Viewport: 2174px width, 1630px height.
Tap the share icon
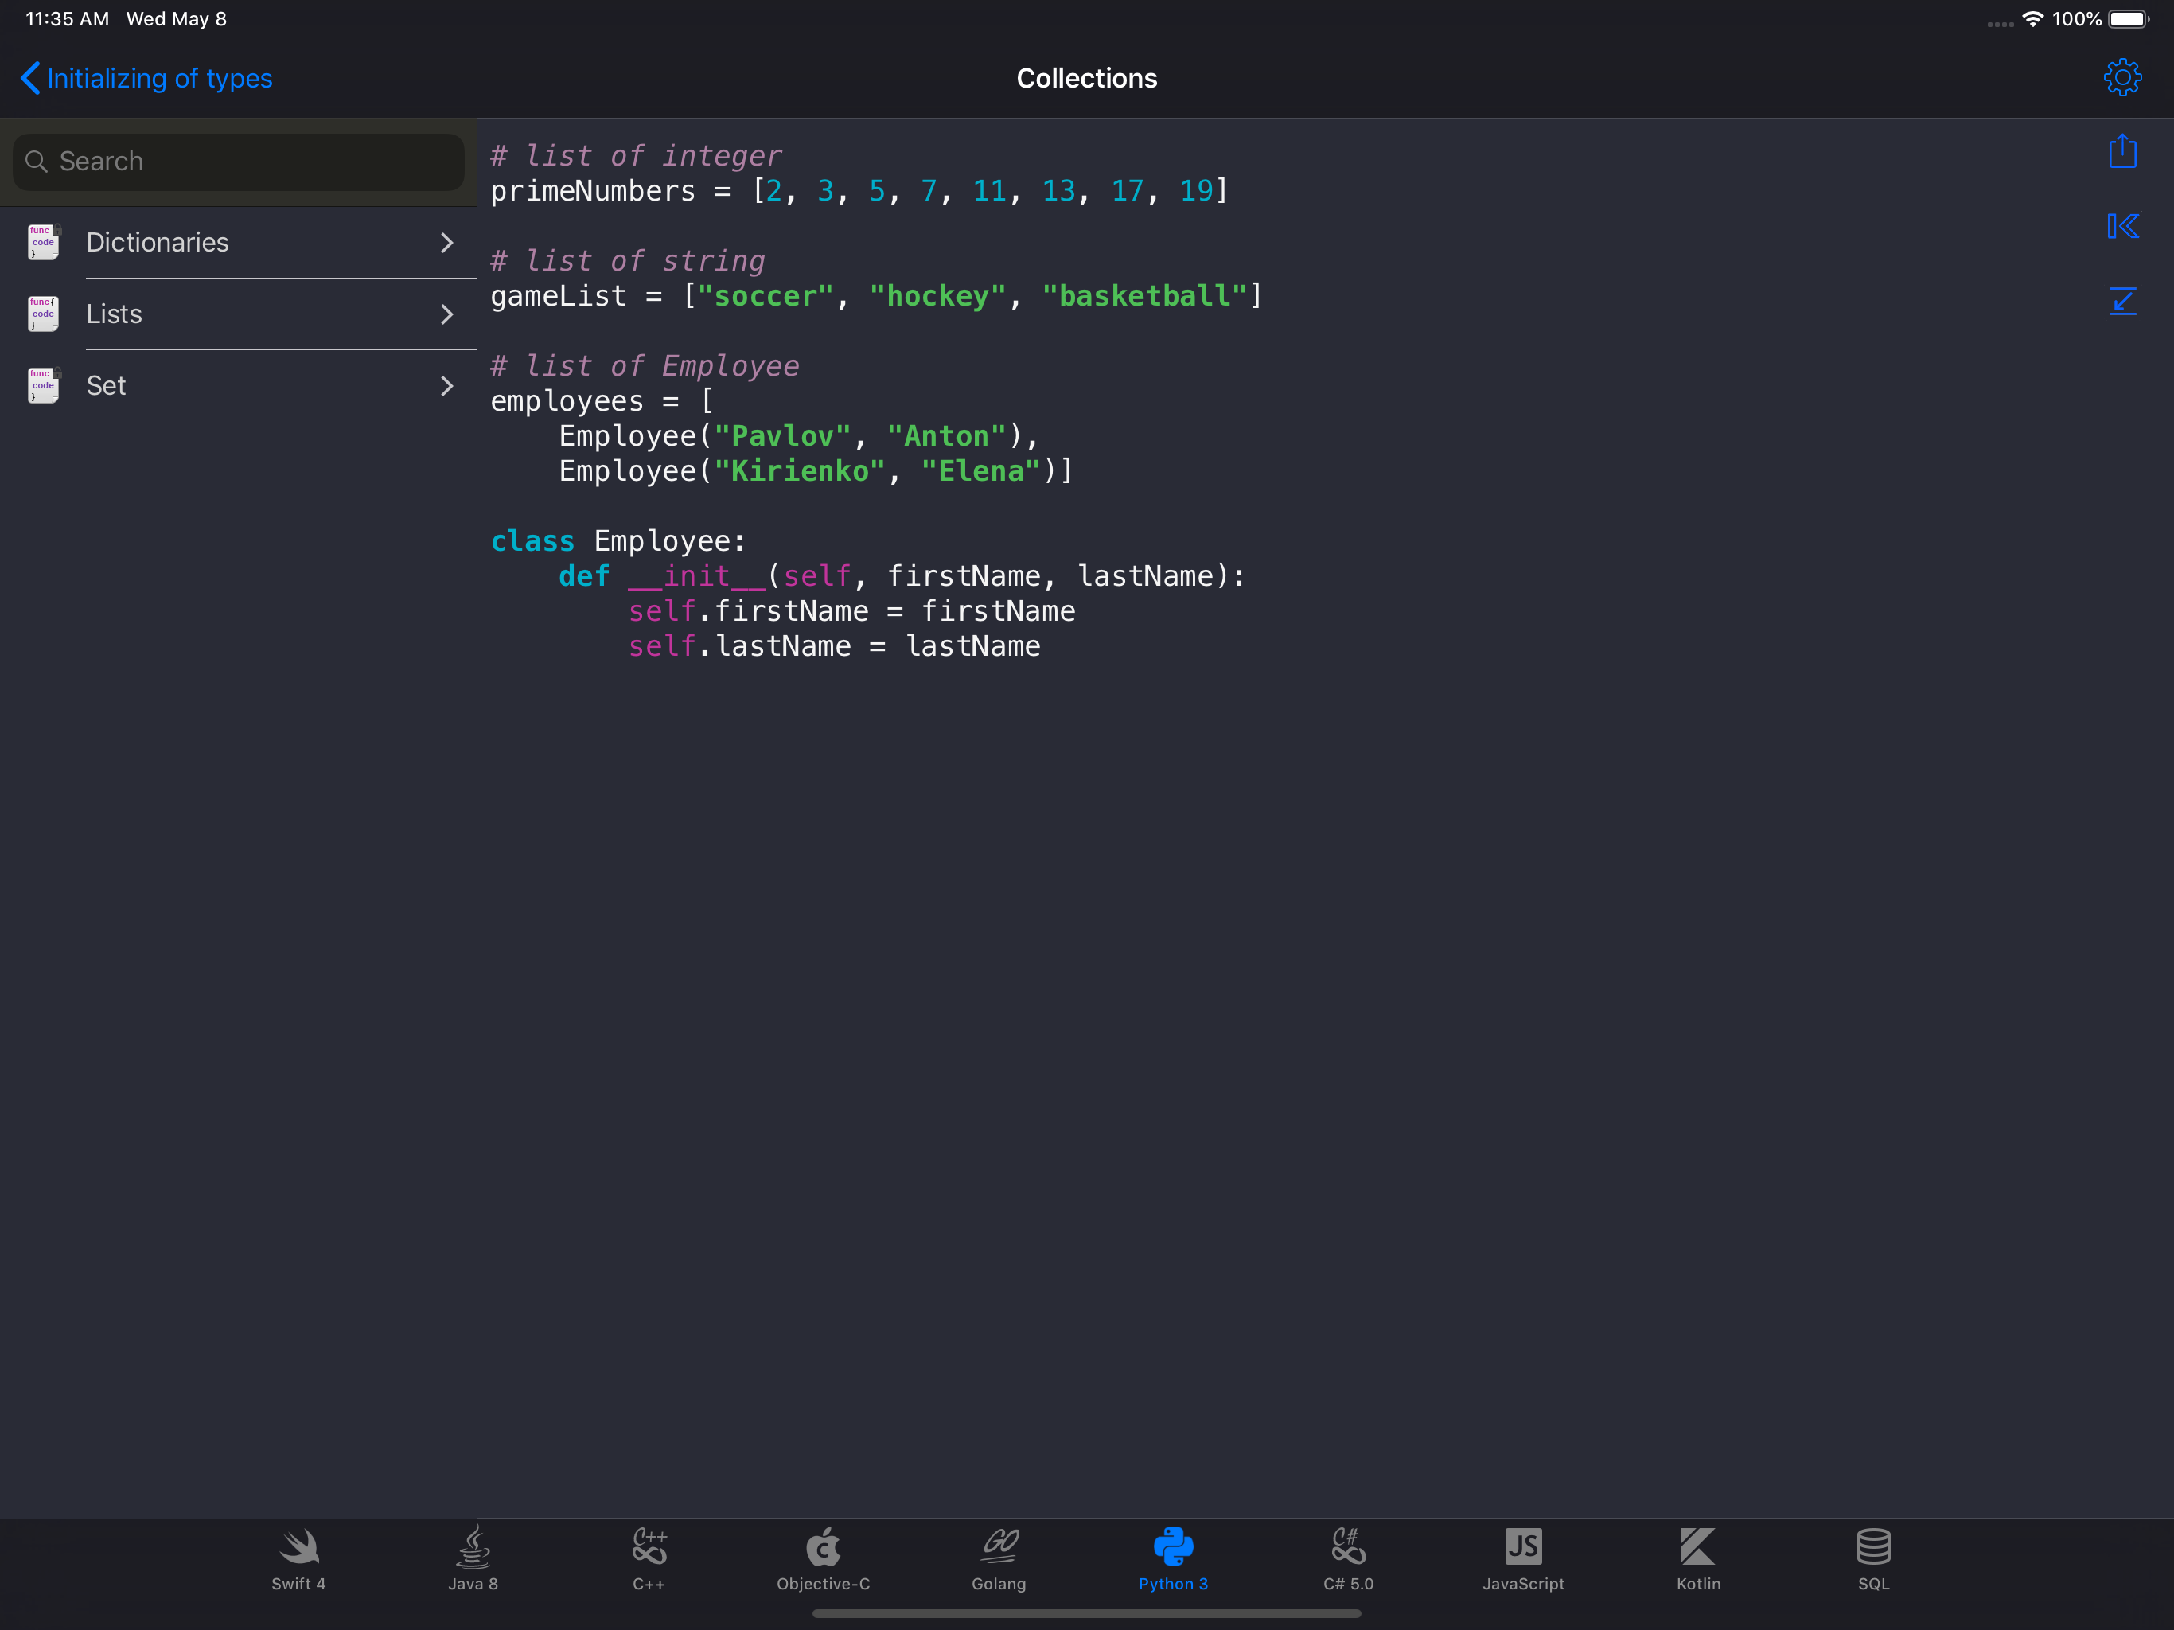[x=2122, y=151]
